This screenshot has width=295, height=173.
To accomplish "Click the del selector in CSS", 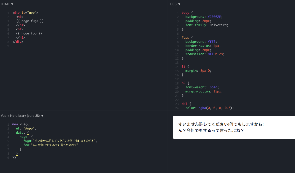I will (184, 104).
